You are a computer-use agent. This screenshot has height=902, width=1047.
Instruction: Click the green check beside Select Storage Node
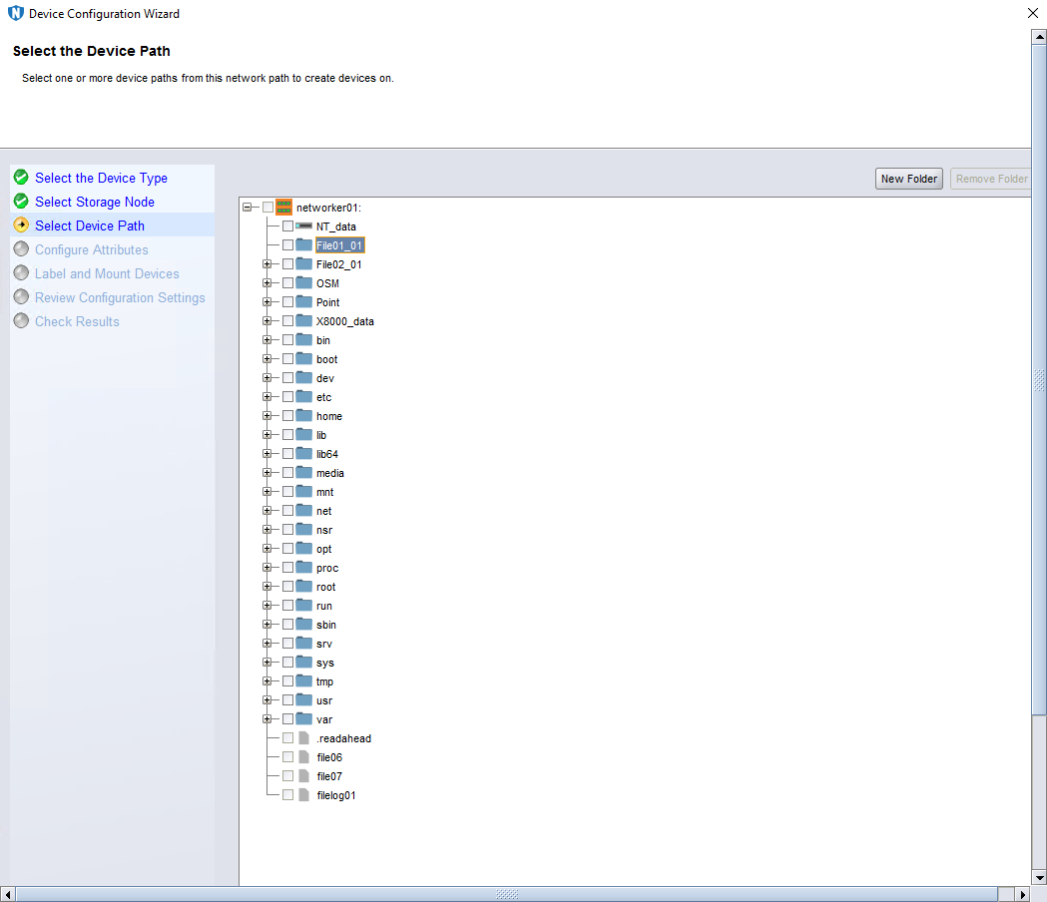tap(21, 202)
